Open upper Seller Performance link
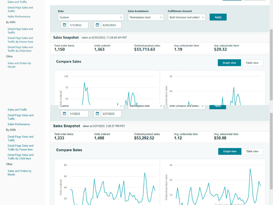The image size is (273, 205). pyautogui.click(x=19, y=17)
